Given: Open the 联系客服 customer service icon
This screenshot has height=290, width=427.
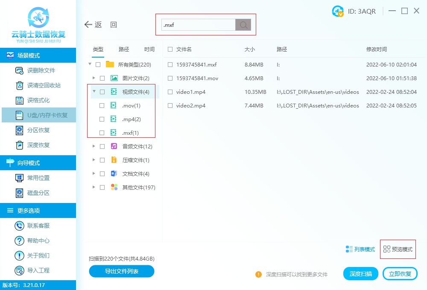Looking at the screenshot, I should (x=19, y=226).
